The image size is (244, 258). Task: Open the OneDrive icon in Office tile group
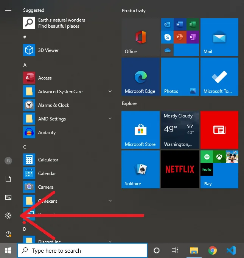point(167,50)
